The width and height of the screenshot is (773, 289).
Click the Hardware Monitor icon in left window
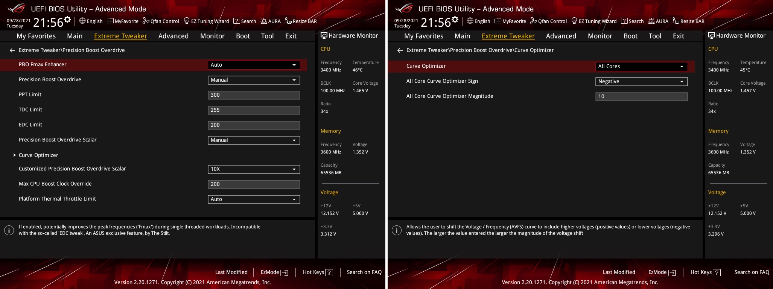coord(324,35)
